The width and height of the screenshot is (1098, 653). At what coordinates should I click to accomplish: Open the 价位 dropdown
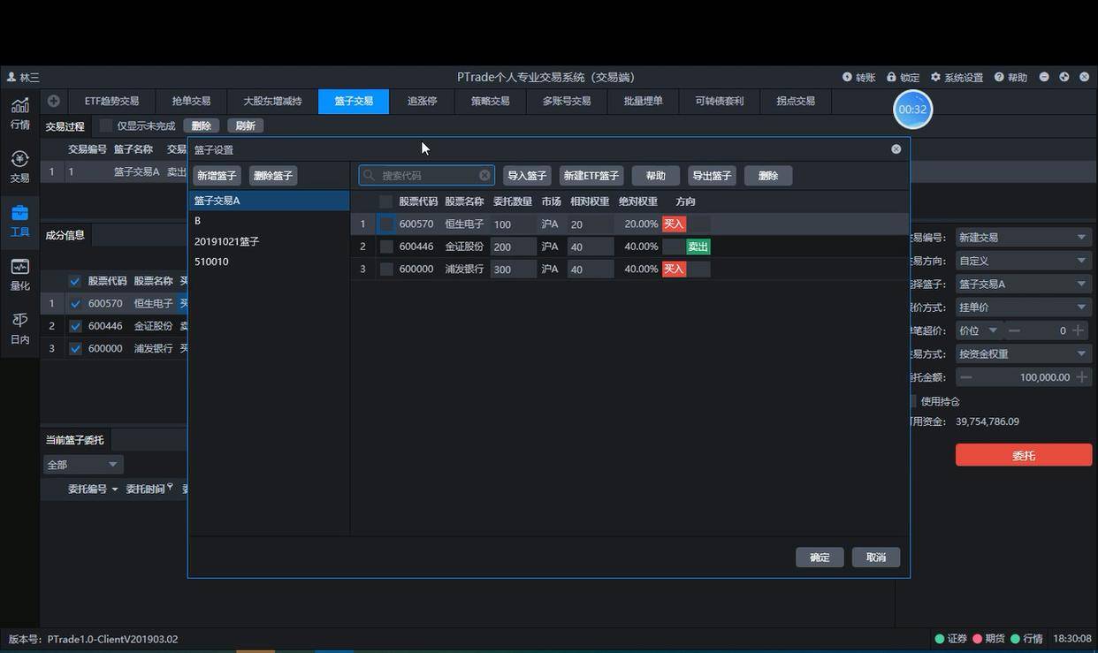click(x=979, y=330)
